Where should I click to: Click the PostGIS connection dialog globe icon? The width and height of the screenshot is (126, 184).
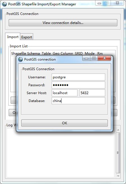coord(20,59)
